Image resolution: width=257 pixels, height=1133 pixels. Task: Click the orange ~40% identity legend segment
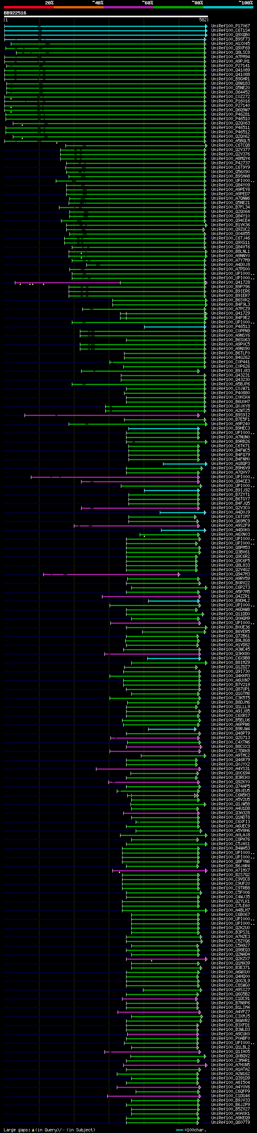point(79,7)
